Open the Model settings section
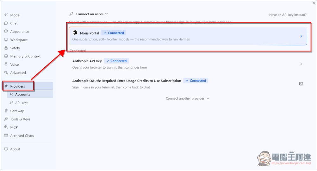The width and height of the screenshot is (317, 171). (x=28, y=15)
